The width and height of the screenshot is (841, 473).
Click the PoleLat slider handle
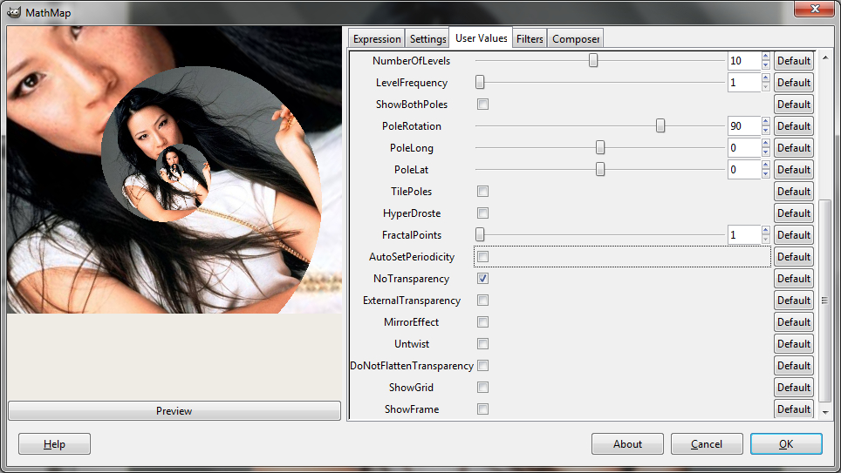click(x=600, y=169)
